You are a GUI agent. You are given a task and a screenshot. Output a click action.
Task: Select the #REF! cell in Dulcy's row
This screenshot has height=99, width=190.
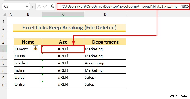[x=63, y=77]
